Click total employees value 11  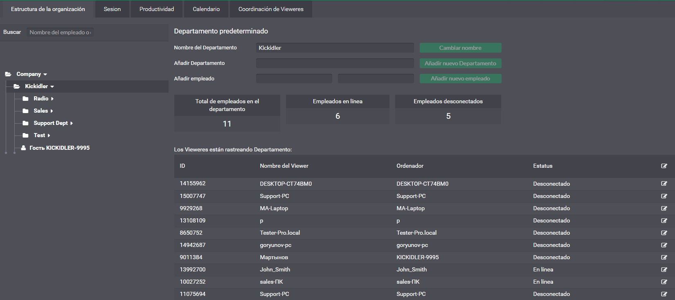coord(227,124)
